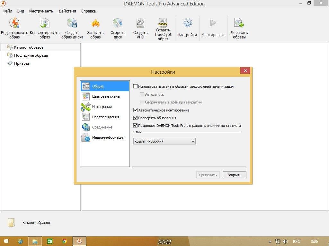329x246 pixels.
Task: Open the Файл menu
Action: pos(7,11)
